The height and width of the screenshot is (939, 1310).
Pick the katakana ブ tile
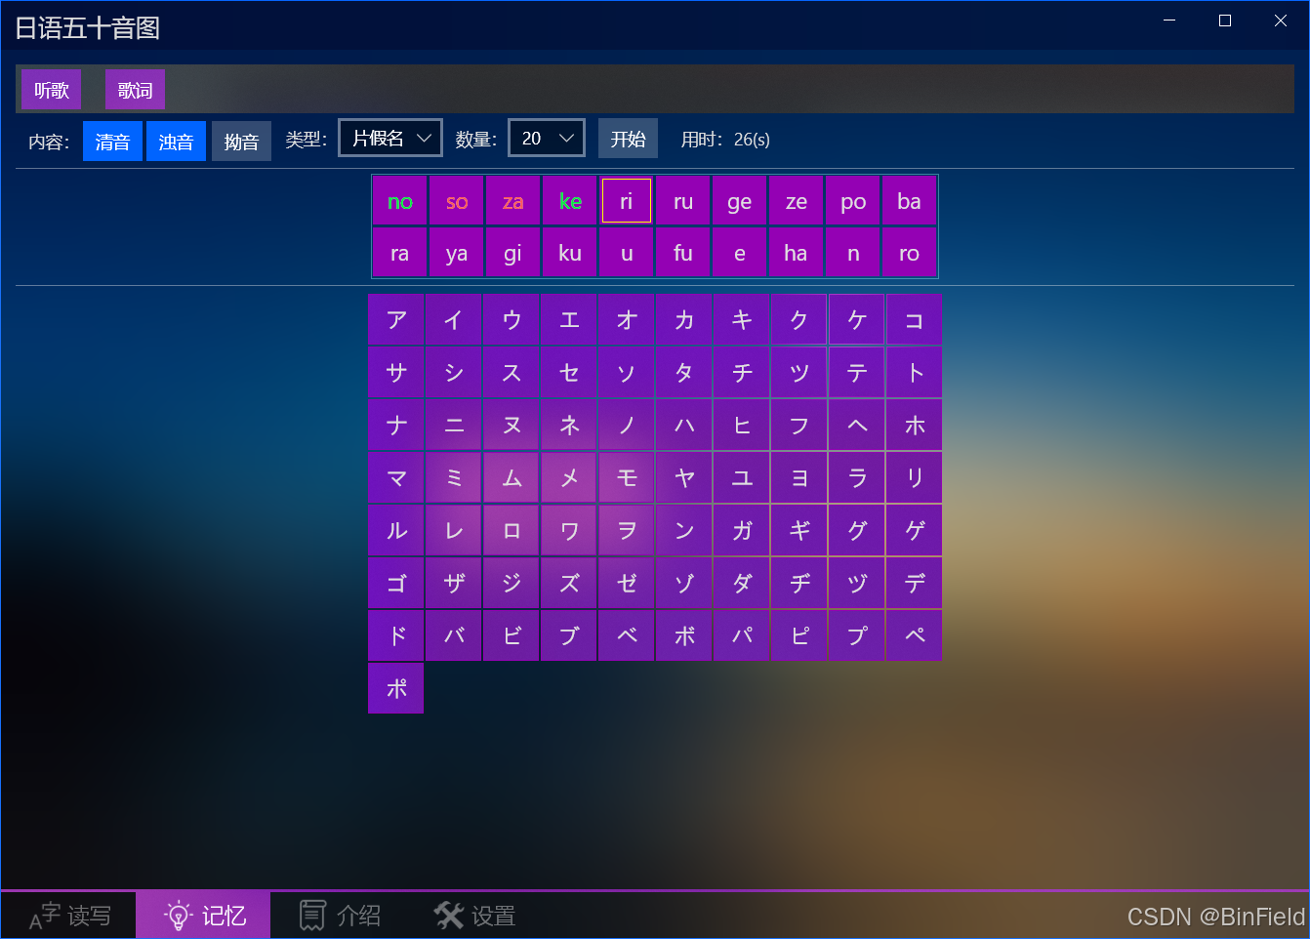coord(569,635)
